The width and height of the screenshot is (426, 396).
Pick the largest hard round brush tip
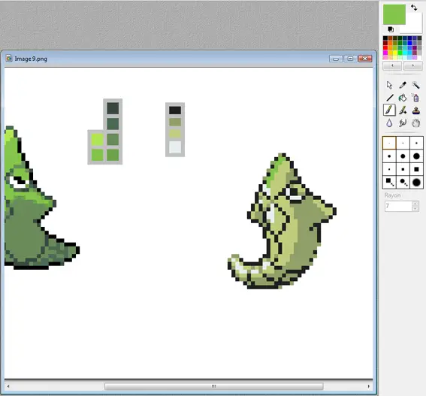(416, 156)
